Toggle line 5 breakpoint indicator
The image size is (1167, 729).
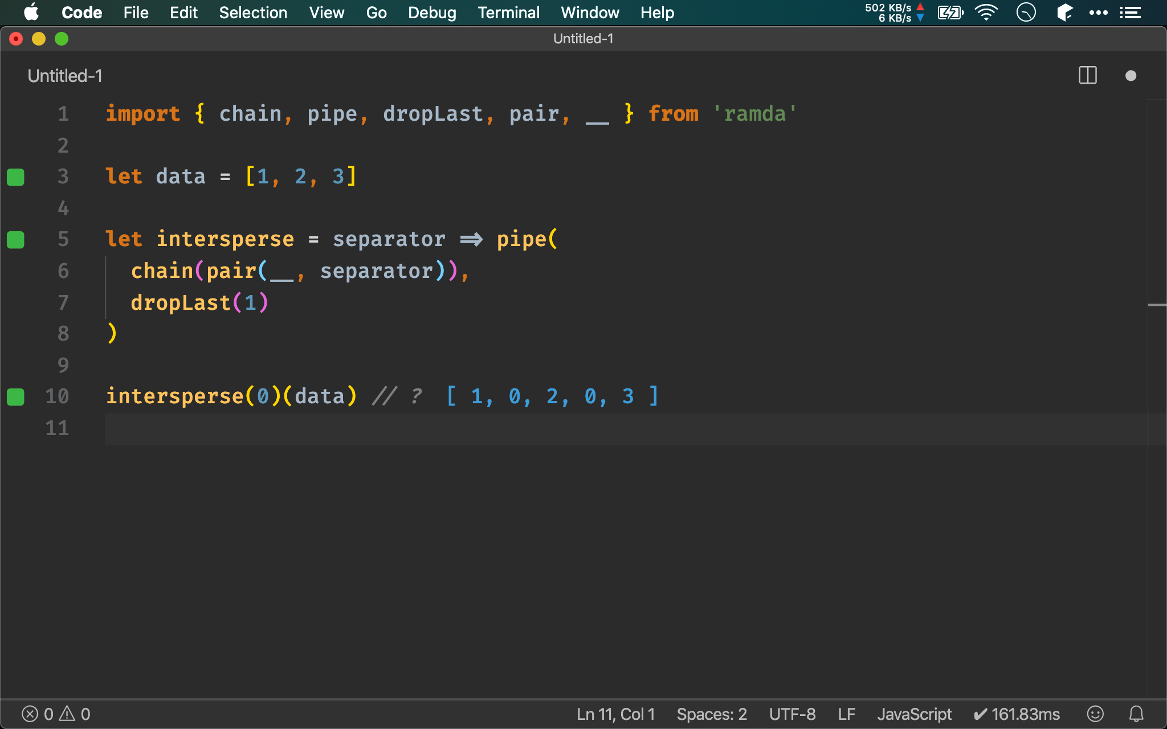[x=15, y=239]
